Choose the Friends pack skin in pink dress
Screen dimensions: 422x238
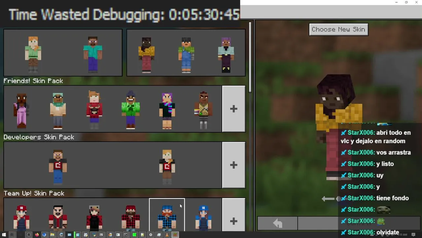(x=21, y=110)
